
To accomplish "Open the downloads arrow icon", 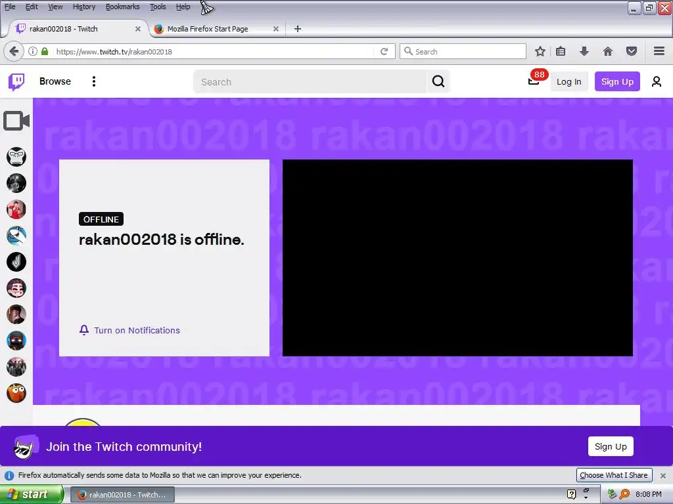I will (584, 51).
